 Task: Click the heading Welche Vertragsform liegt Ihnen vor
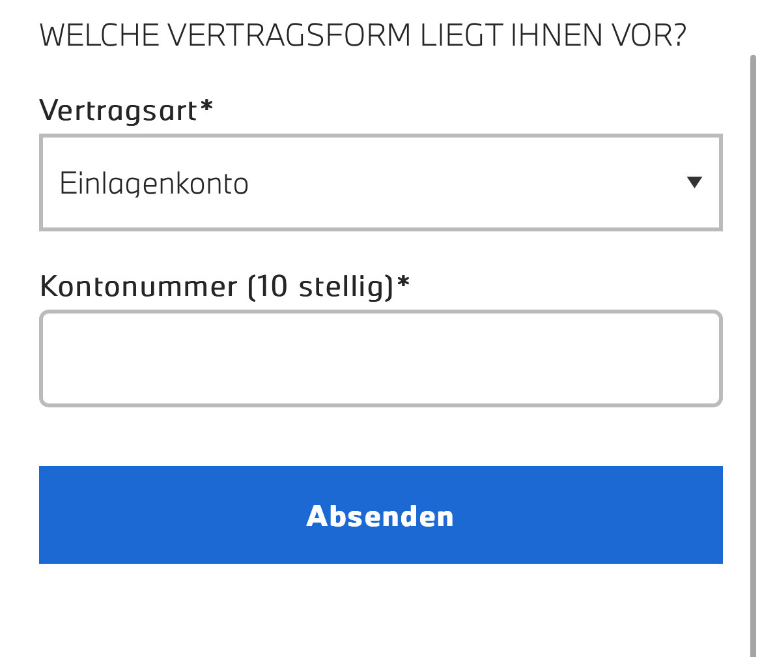[363, 36]
